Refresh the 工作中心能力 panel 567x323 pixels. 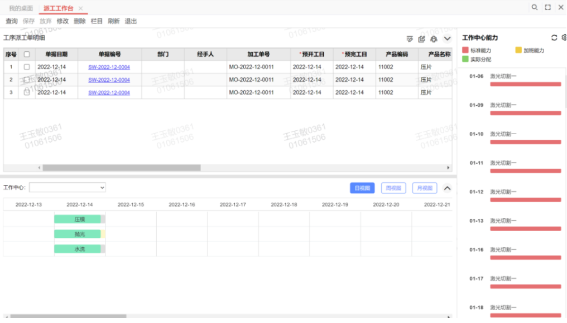click(554, 38)
